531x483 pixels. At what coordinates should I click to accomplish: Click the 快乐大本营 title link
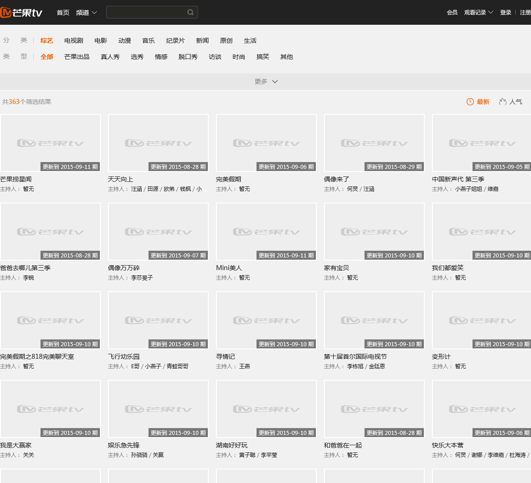coord(448,445)
